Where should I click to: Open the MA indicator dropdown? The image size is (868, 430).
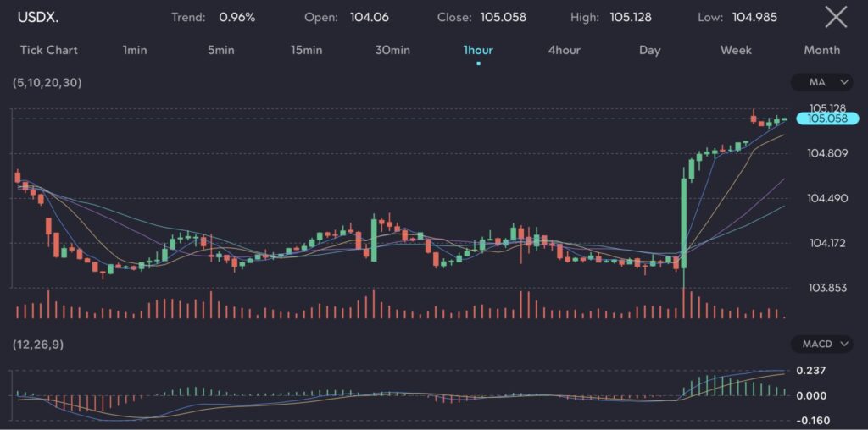(x=822, y=82)
